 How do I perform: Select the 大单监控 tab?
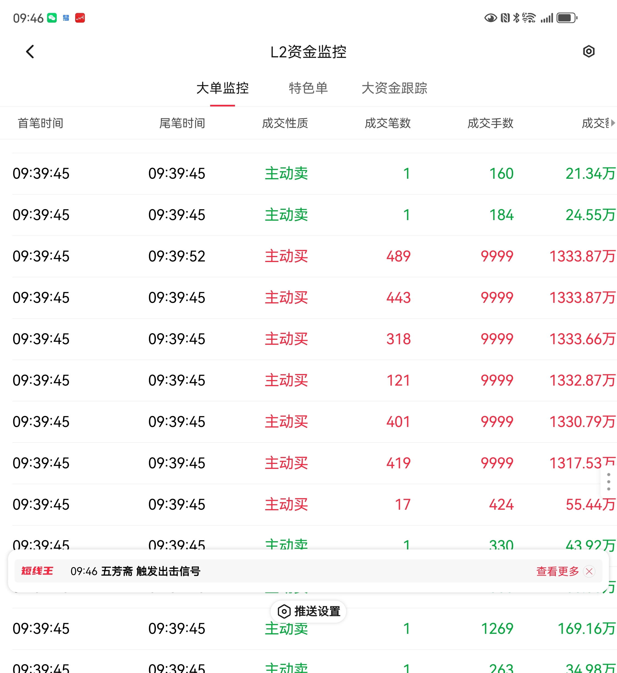pos(222,88)
